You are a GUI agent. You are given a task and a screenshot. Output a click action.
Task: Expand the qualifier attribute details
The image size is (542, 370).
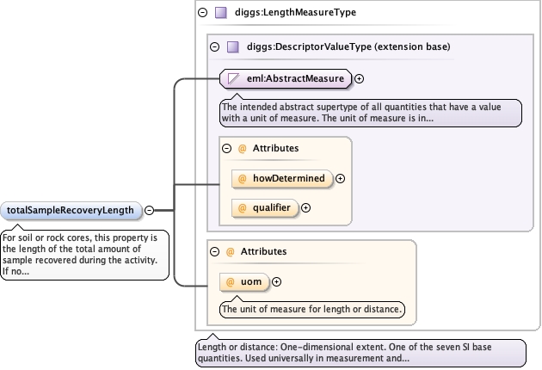coord(305,207)
